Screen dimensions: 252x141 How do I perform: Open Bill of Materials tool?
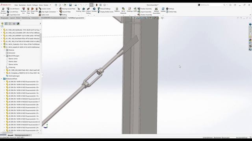click(x=123, y=11)
